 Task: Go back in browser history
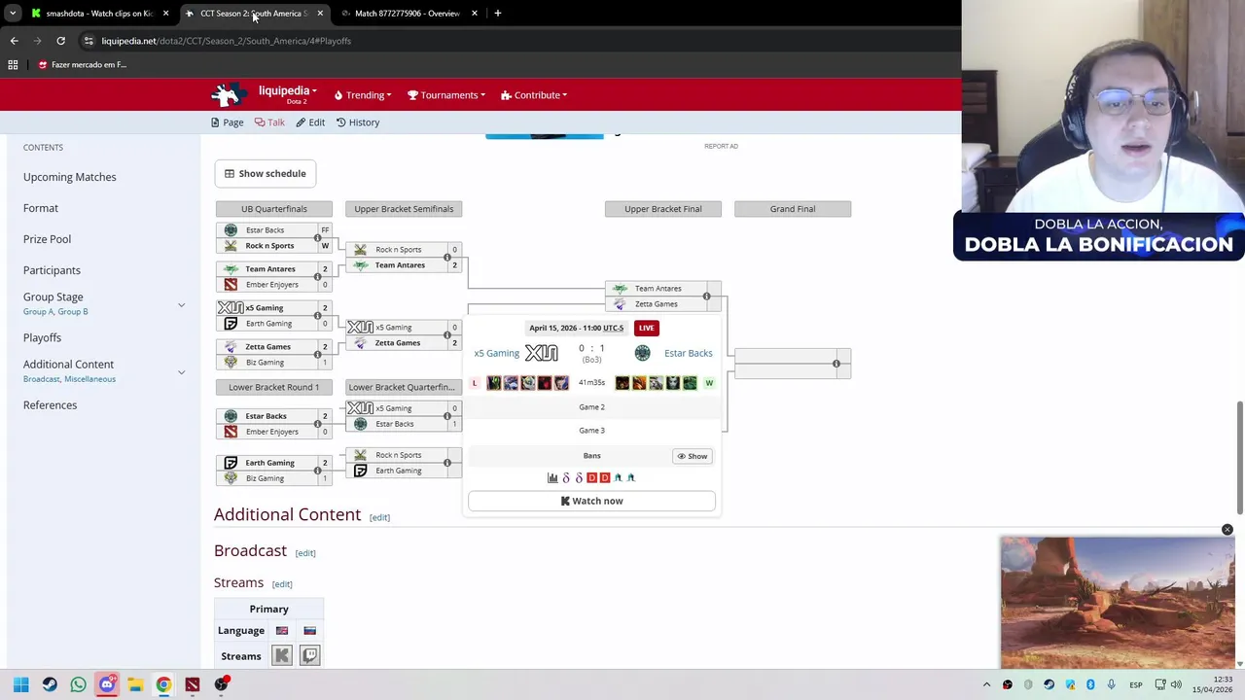point(14,41)
